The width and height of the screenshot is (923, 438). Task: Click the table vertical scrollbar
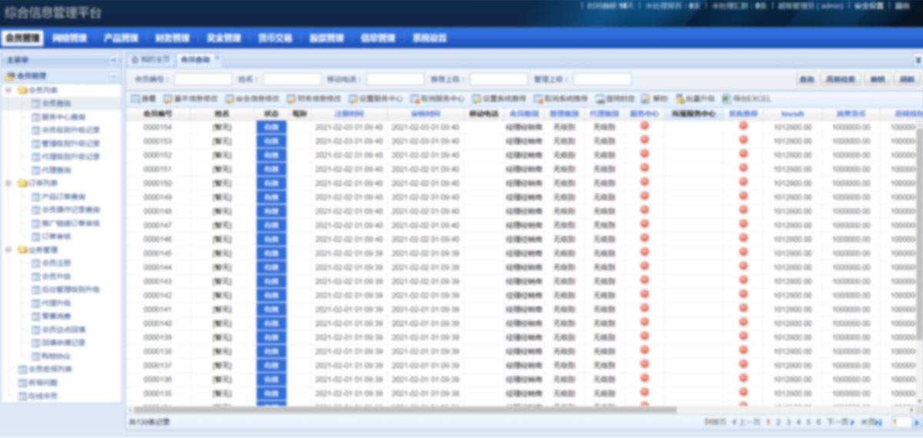(918, 232)
